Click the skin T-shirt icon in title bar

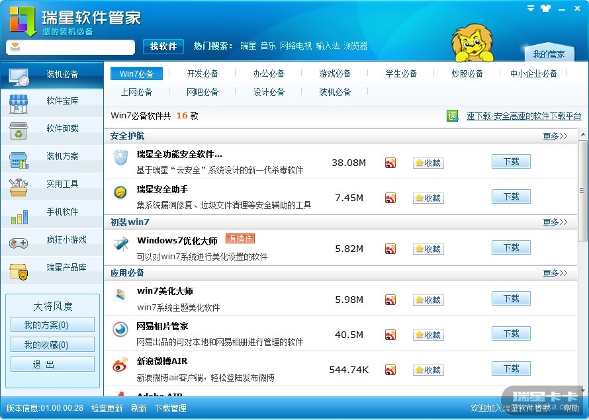coord(546,8)
